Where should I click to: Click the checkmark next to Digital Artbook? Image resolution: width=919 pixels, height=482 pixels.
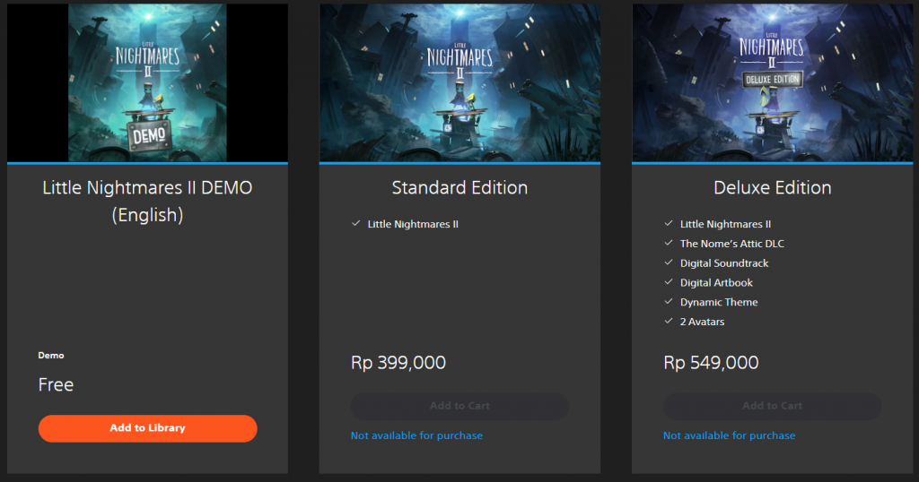coord(669,283)
